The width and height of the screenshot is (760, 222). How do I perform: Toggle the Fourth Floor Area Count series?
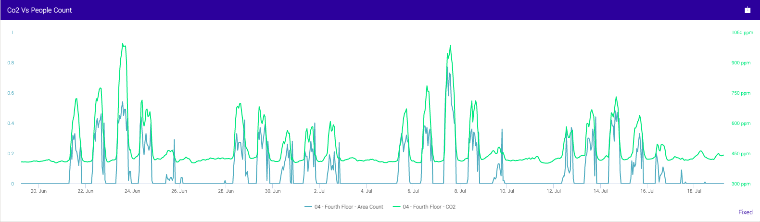click(349, 207)
